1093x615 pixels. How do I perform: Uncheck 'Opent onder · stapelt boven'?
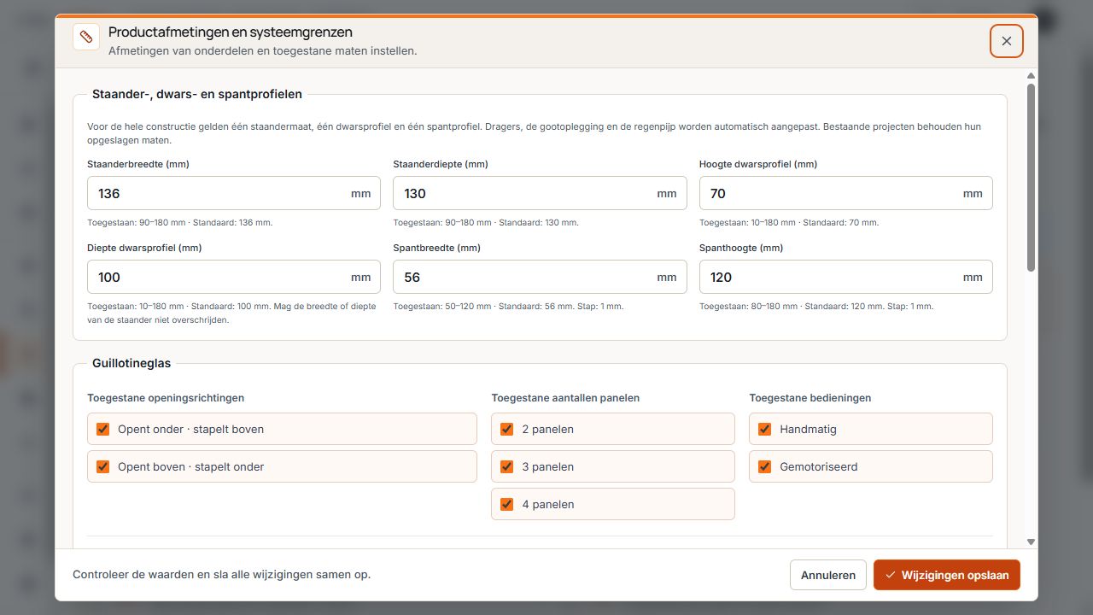(x=103, y=429)
